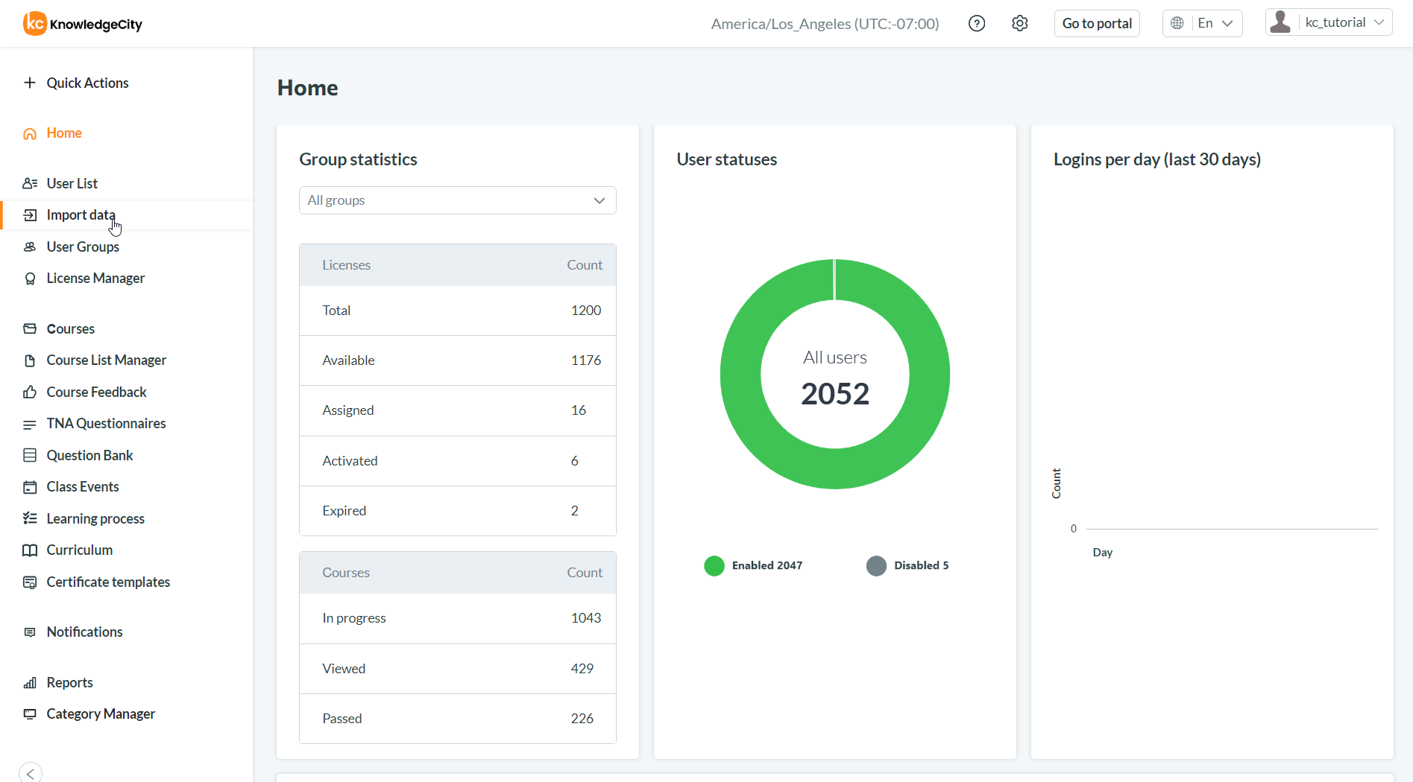Click the KnowledgeCity logo
Viewport: 1413px width, 782px height.
(x=83, y=24)
